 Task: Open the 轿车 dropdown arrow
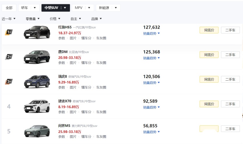[x=35, y=8]
